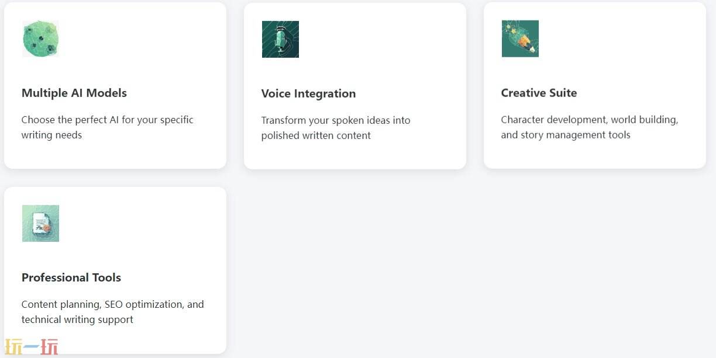Image resolution: width=716 pixels, height=358 pixels.
Task: Click the "Character development, world building," text
Action: 589,120
